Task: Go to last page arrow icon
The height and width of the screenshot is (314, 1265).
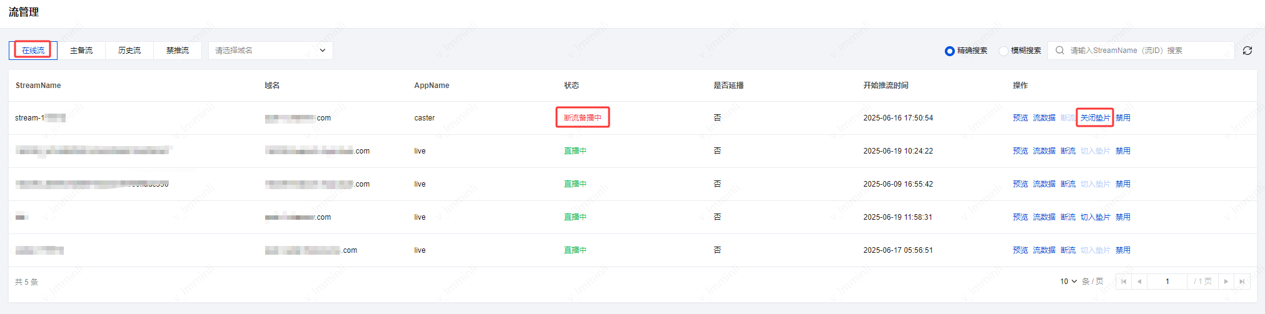Action: (1242, 282)
